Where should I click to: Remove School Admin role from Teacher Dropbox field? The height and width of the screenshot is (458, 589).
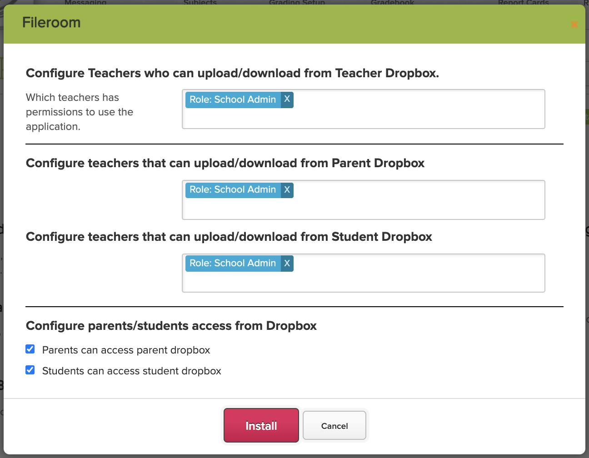click(287, 100)
